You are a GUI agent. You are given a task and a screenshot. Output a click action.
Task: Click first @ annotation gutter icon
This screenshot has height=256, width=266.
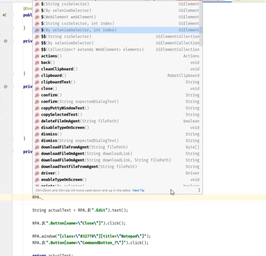pos(6,41)
